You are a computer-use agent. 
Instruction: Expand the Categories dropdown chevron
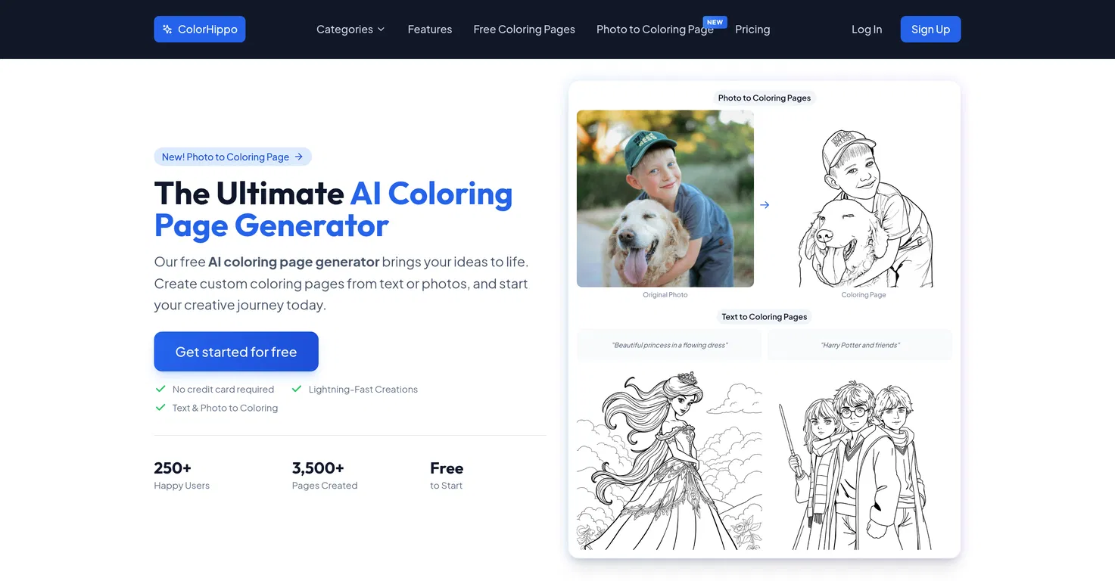coord(381,30)
